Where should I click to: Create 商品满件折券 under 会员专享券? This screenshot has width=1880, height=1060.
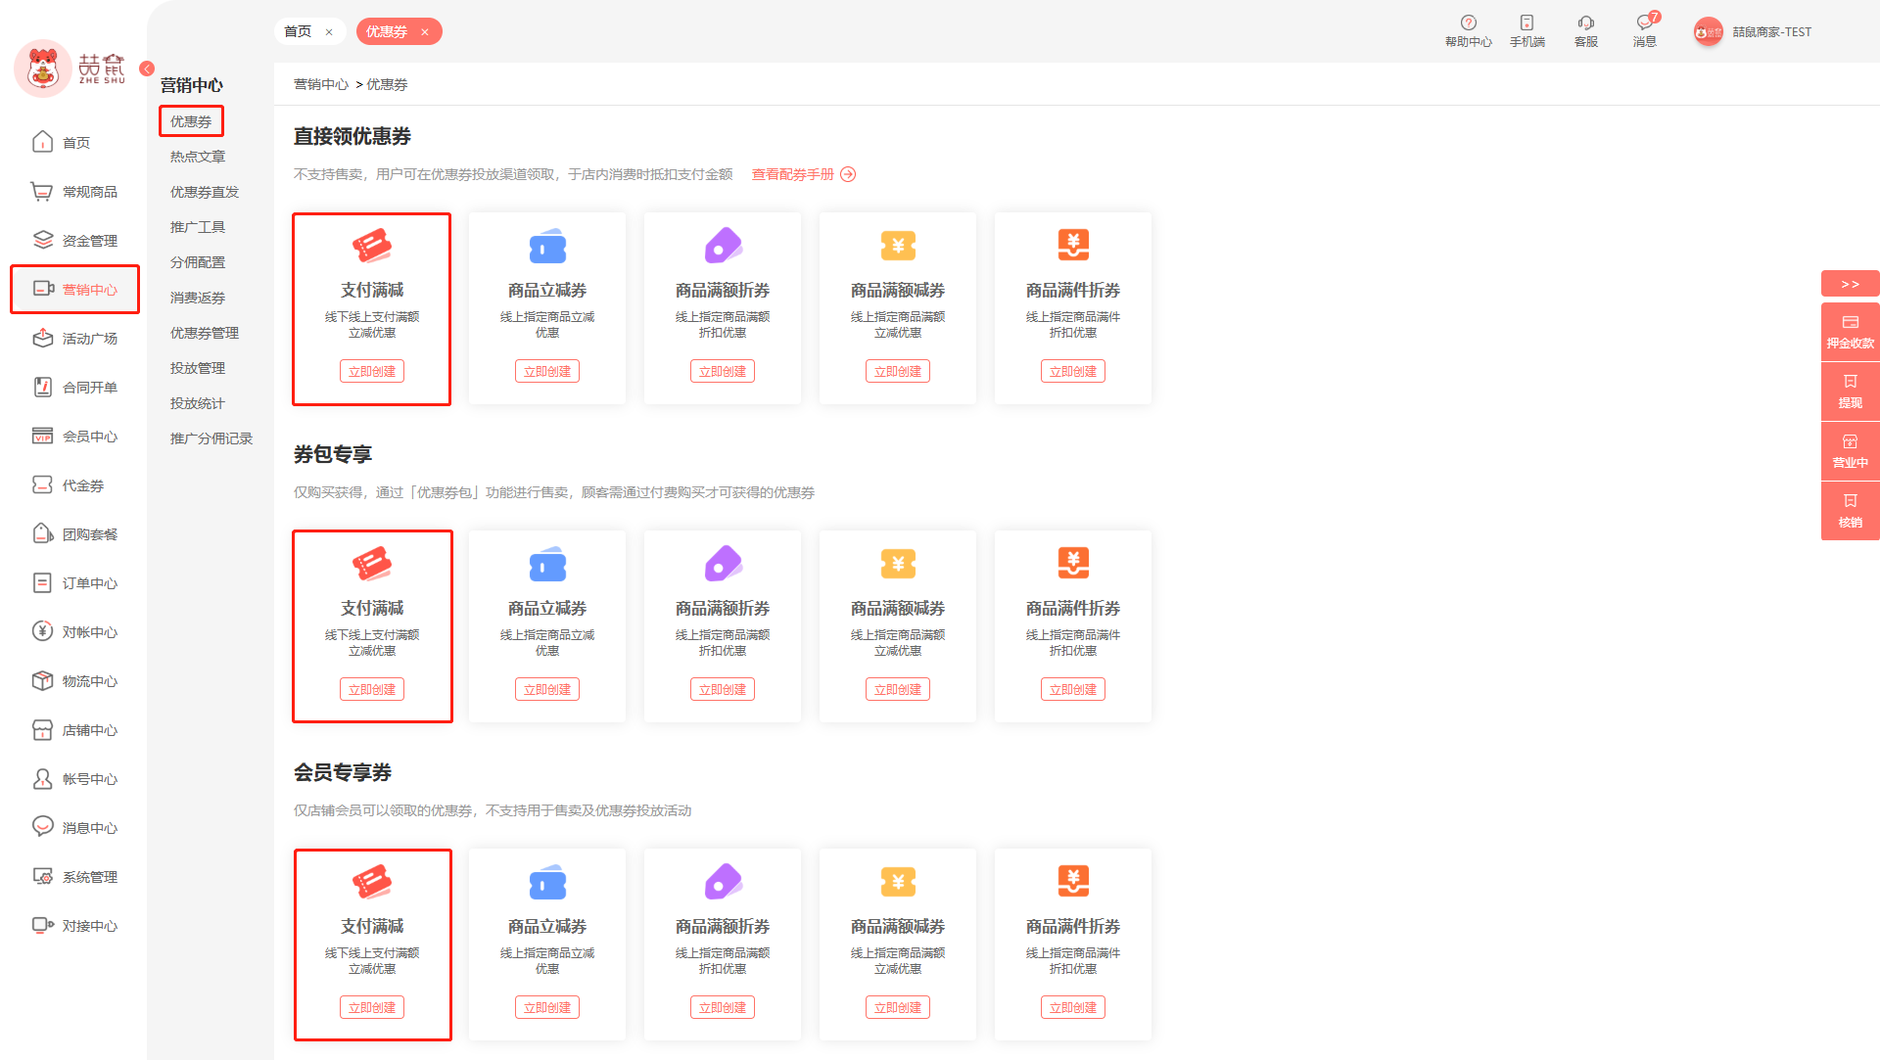(1072, 1007)
